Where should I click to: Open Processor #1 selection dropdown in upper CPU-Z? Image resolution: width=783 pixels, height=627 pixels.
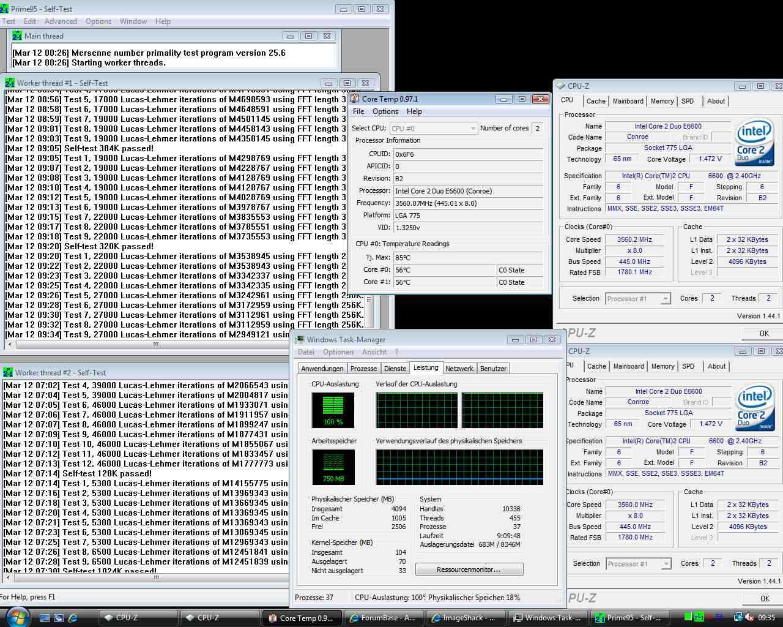coord(638,299)
